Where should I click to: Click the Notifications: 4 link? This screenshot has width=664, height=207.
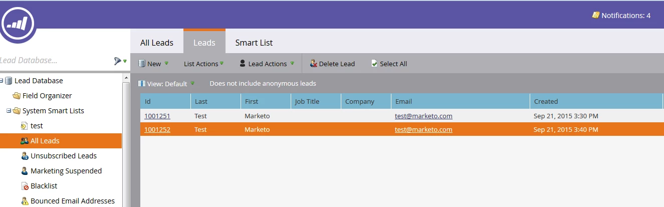(x=626, y=16)
